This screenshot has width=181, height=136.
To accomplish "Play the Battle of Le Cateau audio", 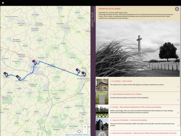I will pos(177,9).
